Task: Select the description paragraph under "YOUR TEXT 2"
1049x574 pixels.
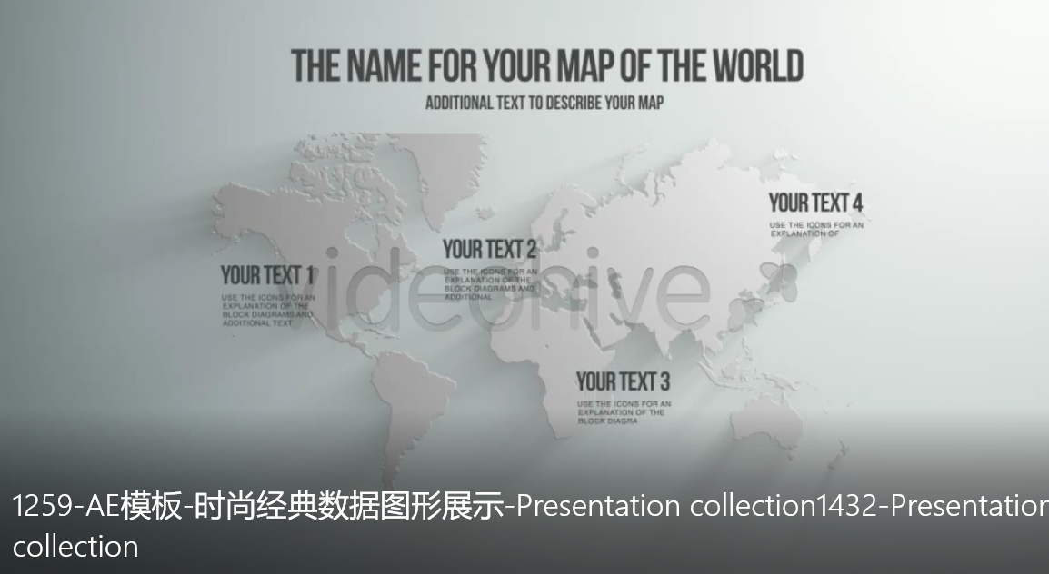Action: 490,284
